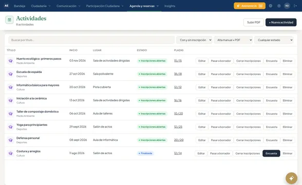Click the icon for Taller de compostaje doméstico

point(11,114)
